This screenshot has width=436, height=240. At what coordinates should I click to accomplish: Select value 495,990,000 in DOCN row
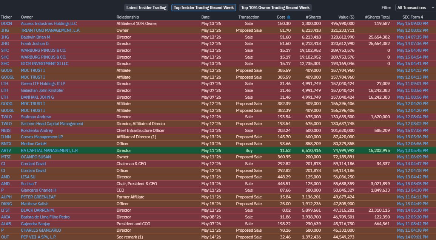coord(343,24)
